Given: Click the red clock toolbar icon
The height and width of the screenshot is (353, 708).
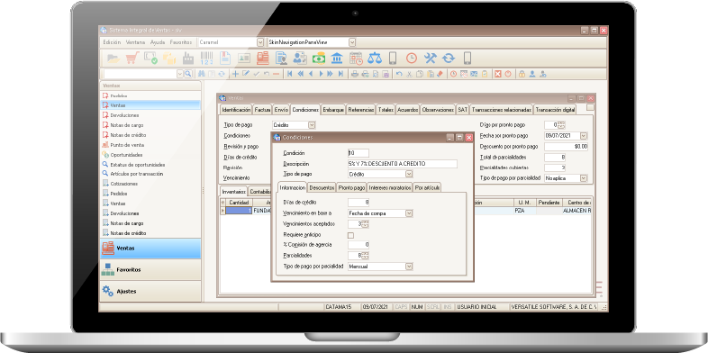Looking at the screenshot, I should pyautogui.click(x=412, y=59).
